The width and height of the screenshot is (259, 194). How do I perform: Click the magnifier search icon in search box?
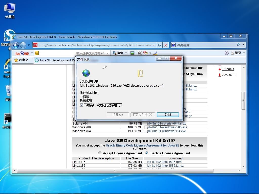[238, 45]
